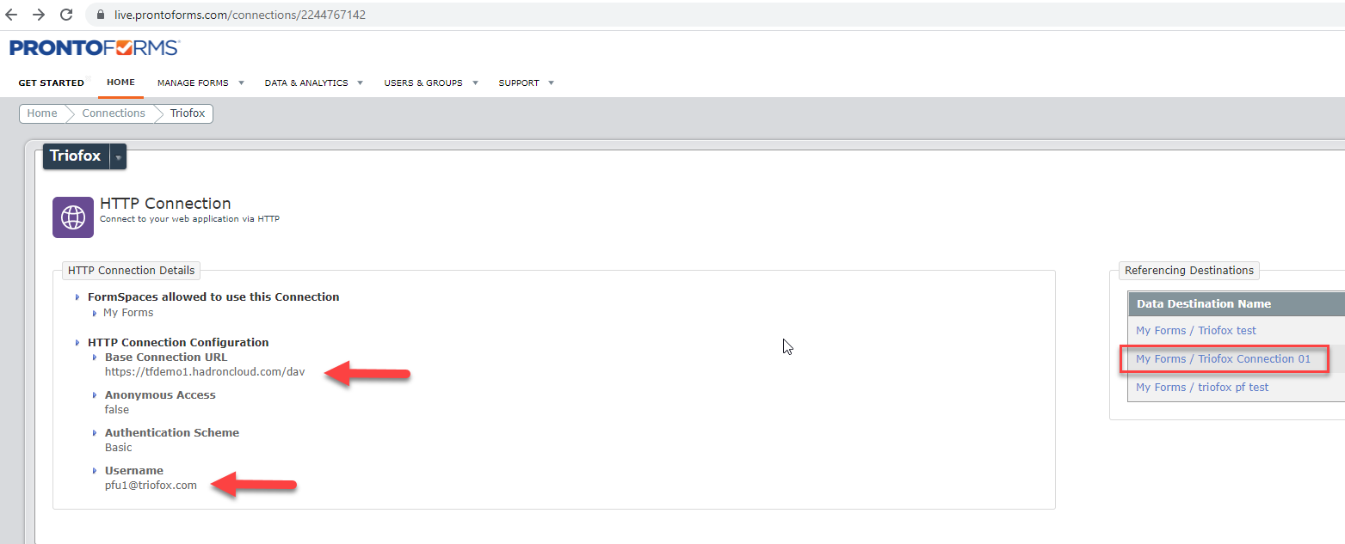The image size is (1345, 544).
Task: Click the Authentication Scheme value Basic
Action: 119,448
